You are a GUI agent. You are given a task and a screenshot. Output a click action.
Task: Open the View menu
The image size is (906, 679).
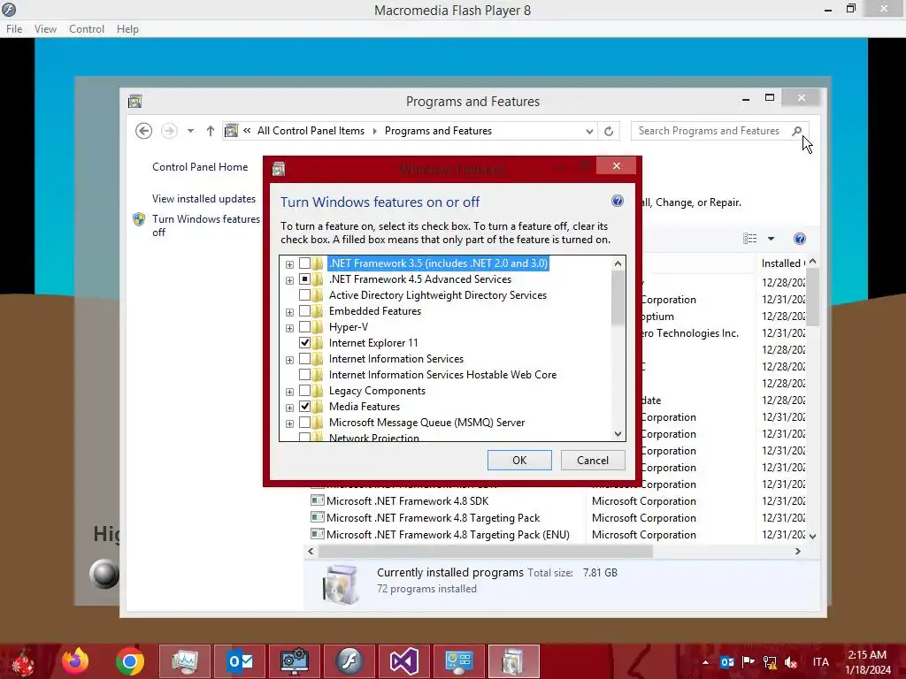(45, 29)
